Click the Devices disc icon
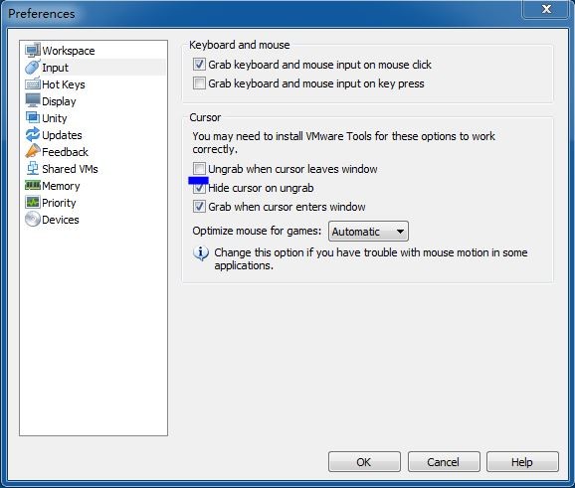575x488 pixels. (x=33, y=219)
